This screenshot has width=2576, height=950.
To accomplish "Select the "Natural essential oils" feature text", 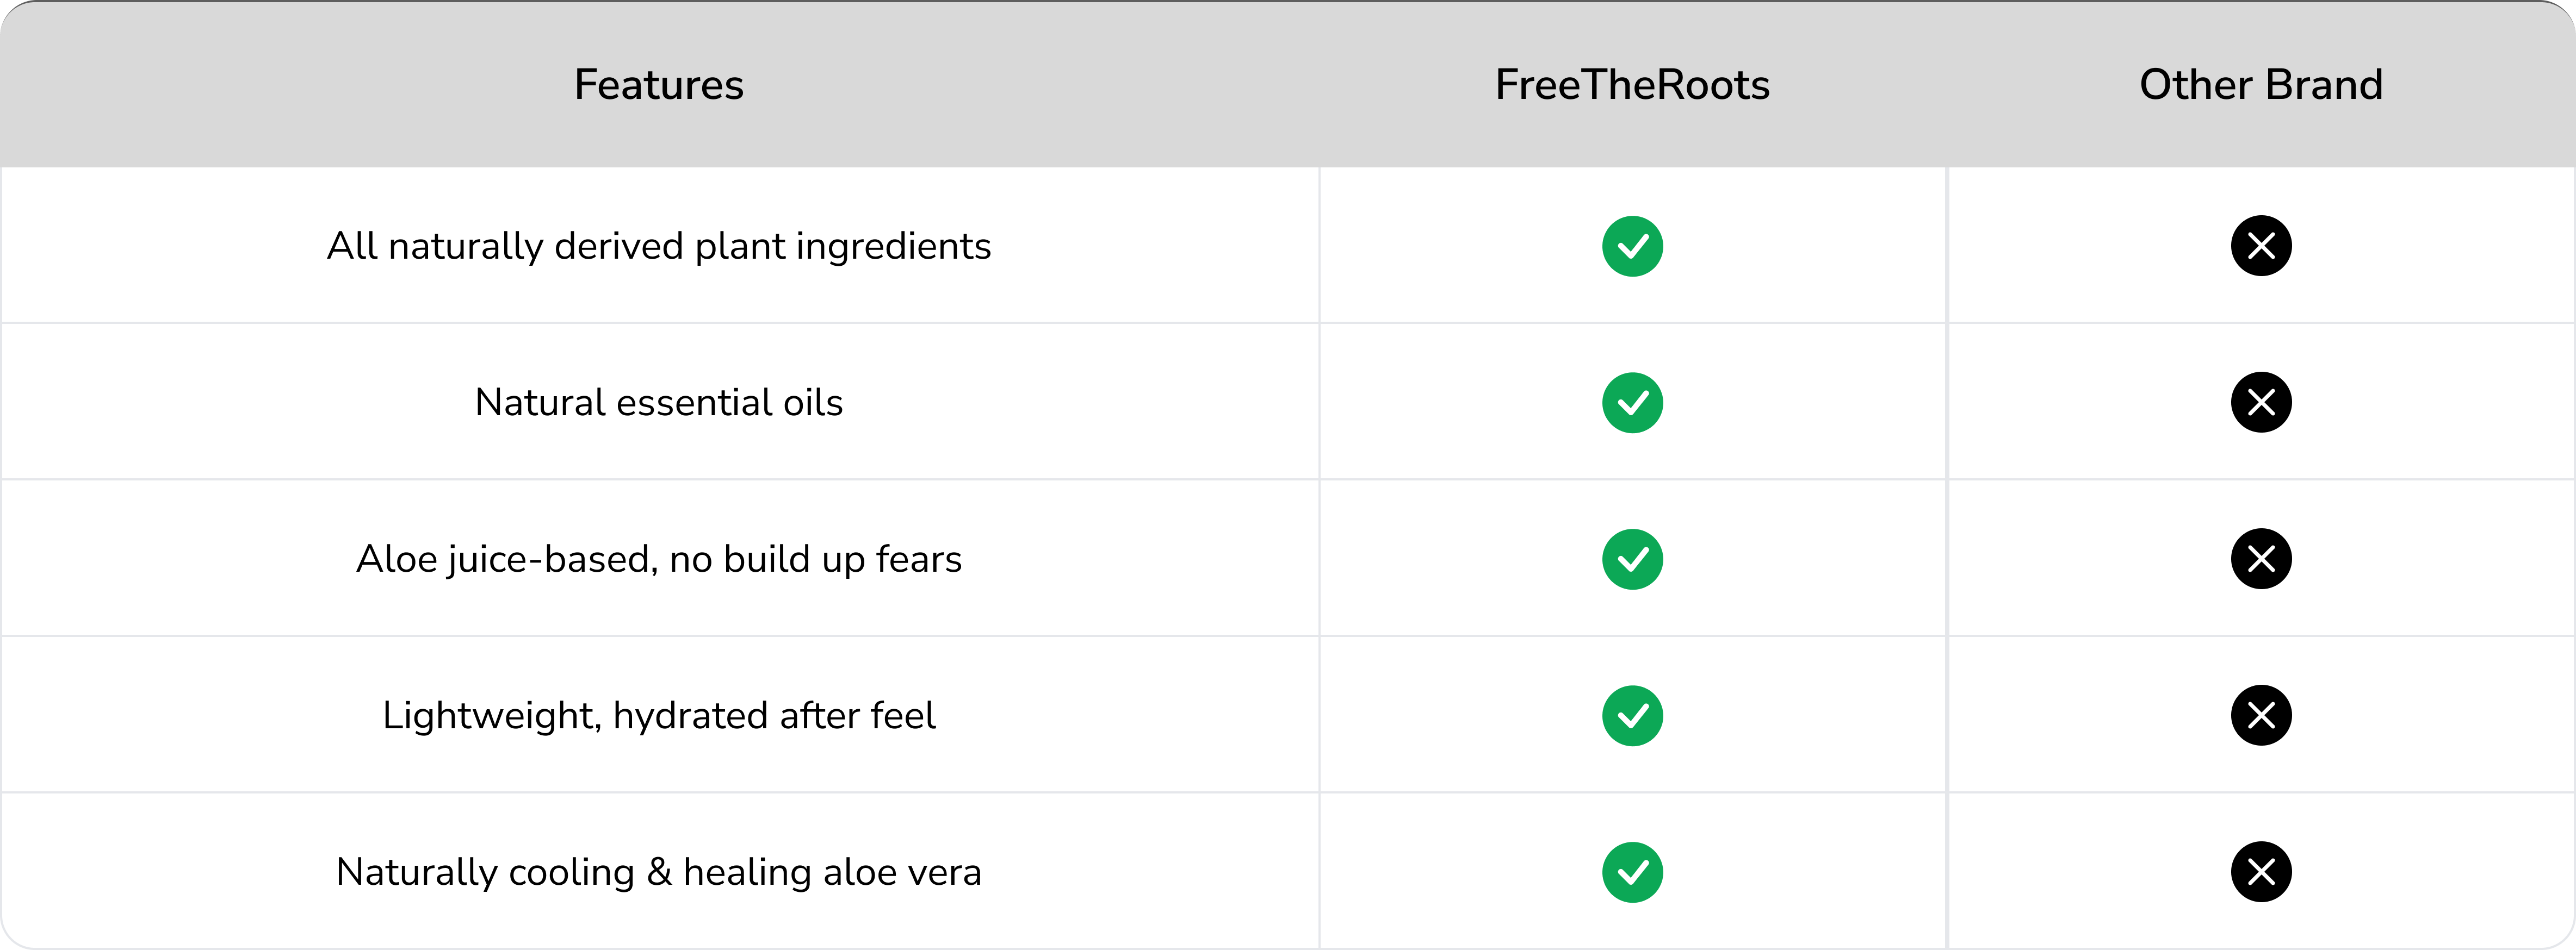I will pos(659,403).
